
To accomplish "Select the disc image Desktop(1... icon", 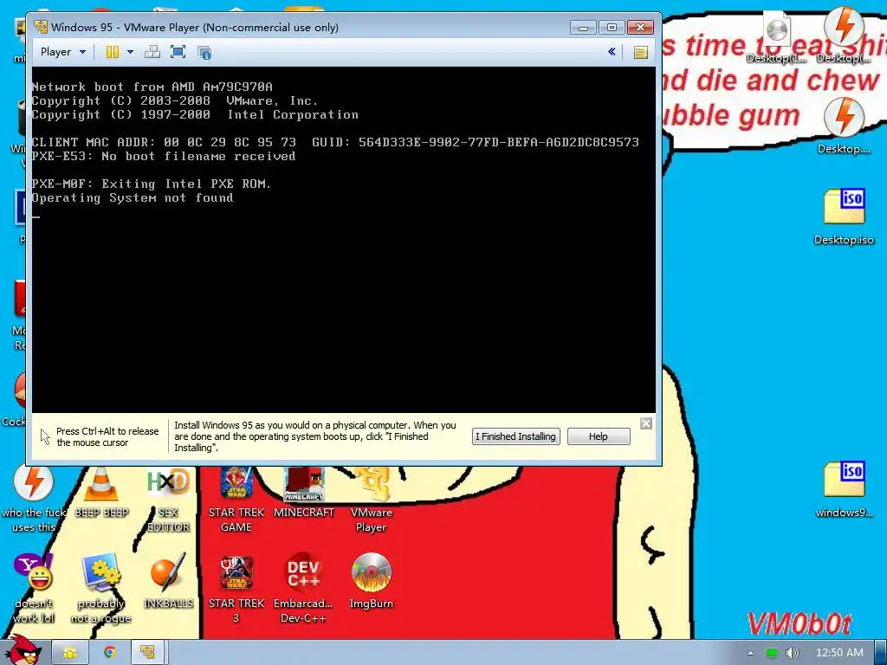I will 777,36.
